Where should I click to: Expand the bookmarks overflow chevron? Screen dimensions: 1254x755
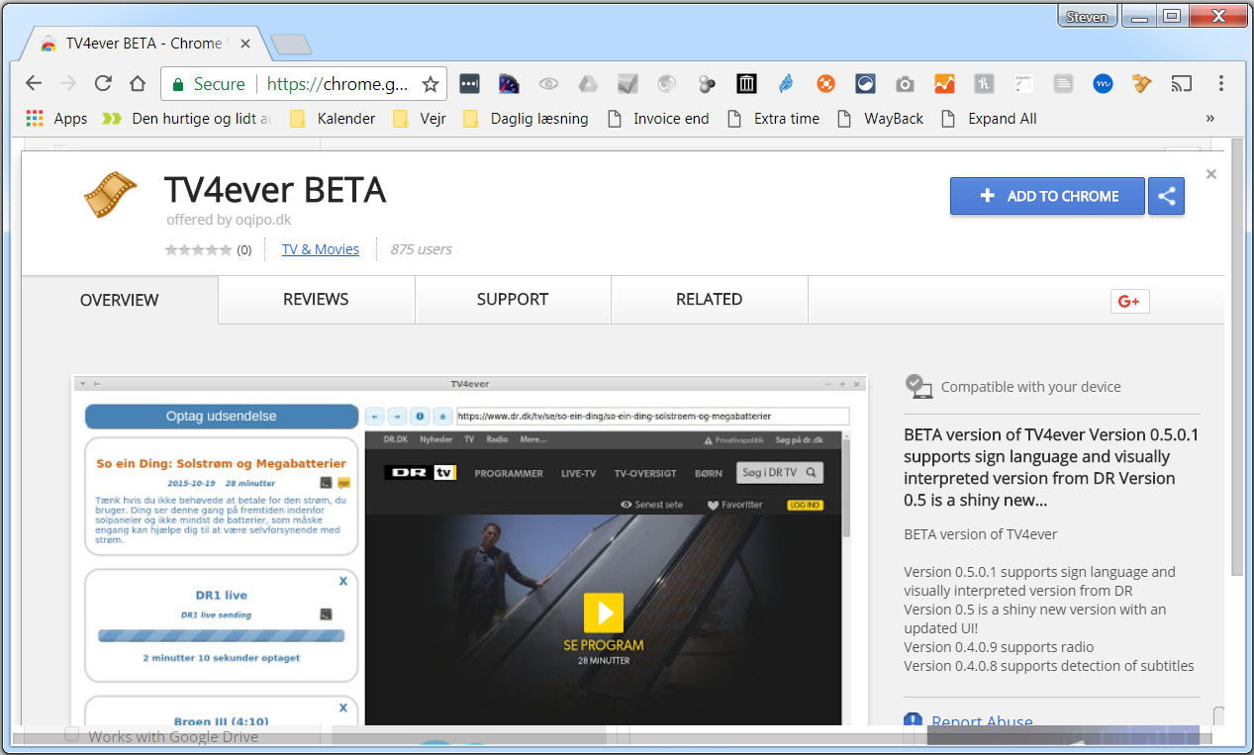pos(1209,118)
